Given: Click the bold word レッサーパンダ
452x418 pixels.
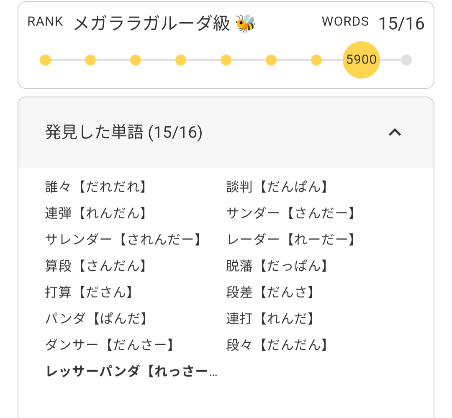Looking at the screenshot, I should pos(131,371).
